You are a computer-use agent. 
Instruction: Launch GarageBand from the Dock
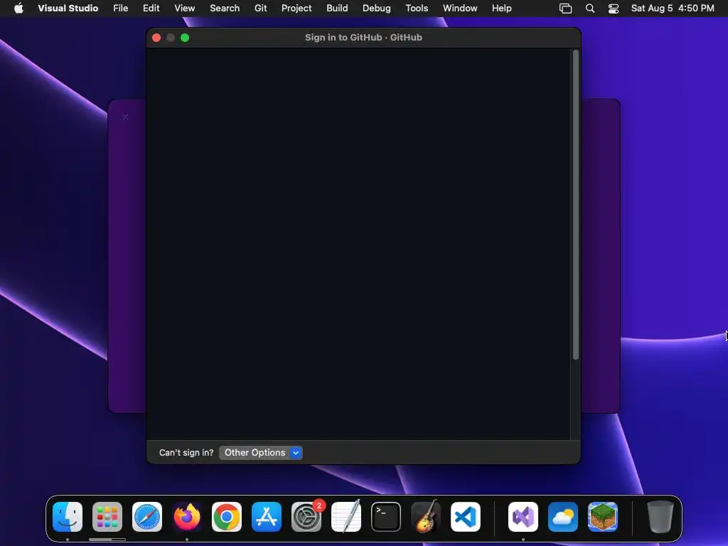(426, 517)
